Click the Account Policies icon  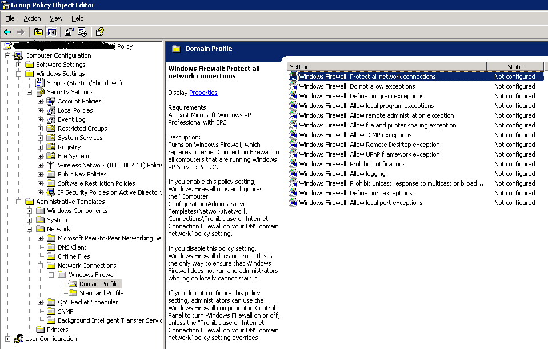(51, 101)
